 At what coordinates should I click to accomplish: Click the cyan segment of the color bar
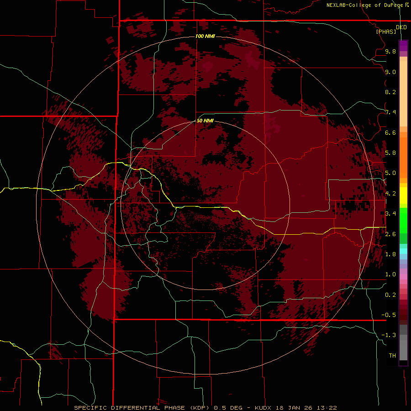403,251
